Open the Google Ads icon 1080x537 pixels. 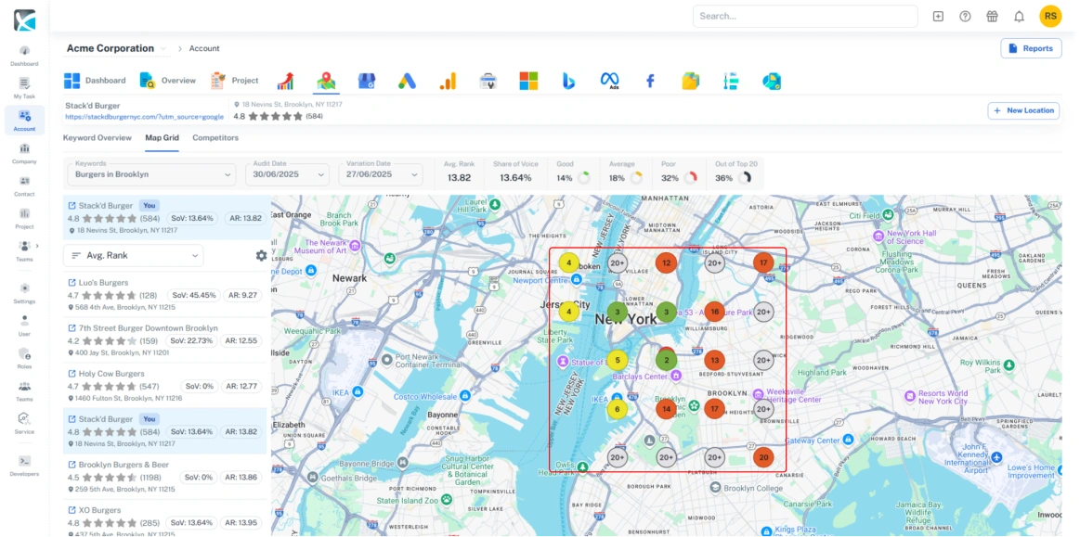click(407, 81)
